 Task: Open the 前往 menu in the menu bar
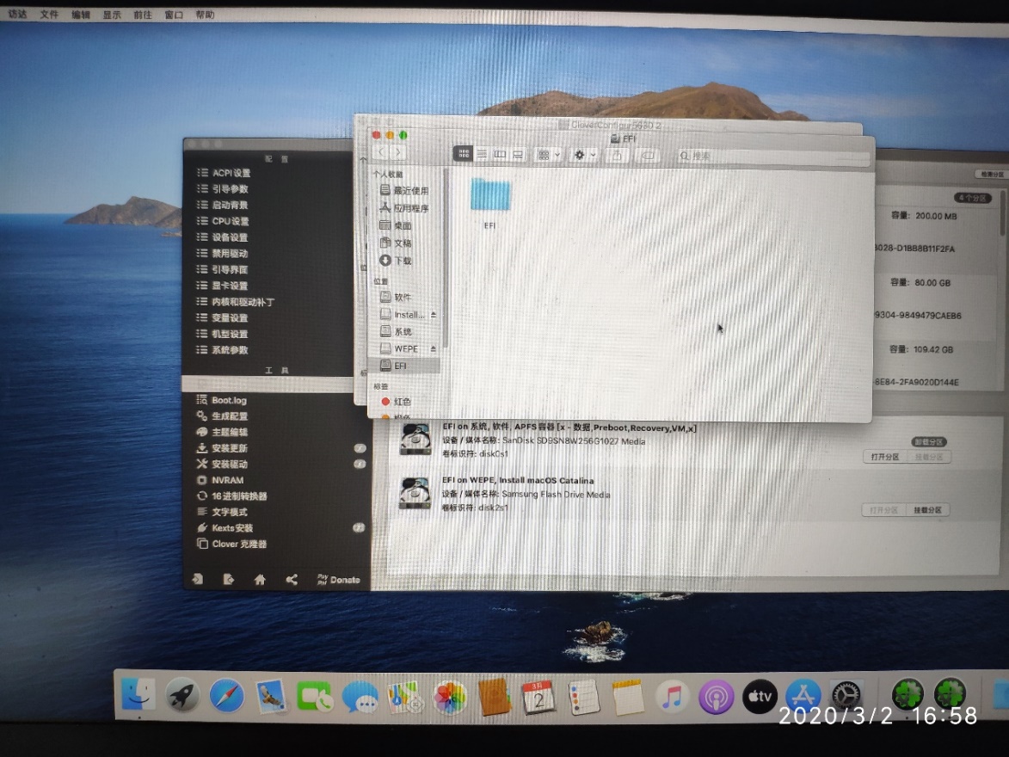click(x=142, y=14)
